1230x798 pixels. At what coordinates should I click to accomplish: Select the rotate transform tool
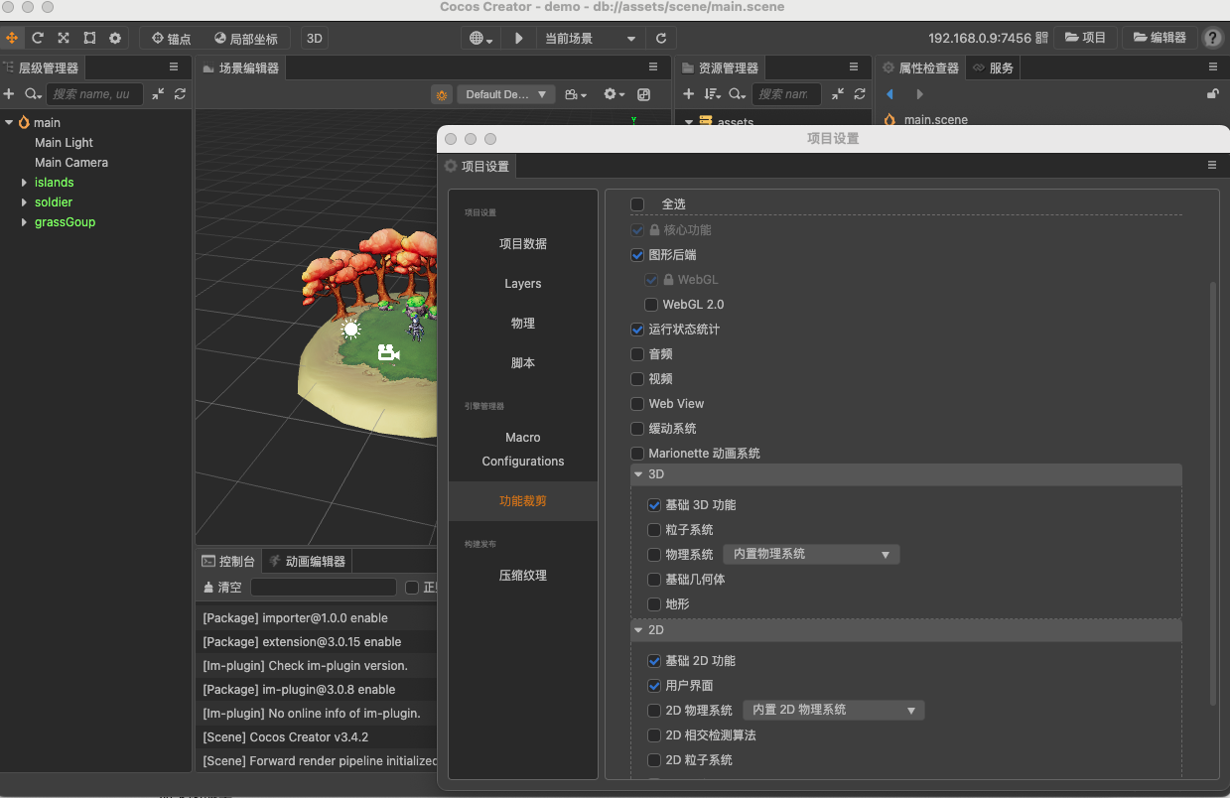pyautogui.click(x=38, y=38)
